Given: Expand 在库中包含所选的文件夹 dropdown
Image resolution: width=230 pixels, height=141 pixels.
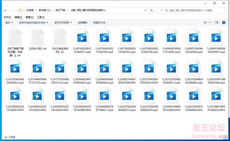Looking at the screenshot, I should 33,23.
